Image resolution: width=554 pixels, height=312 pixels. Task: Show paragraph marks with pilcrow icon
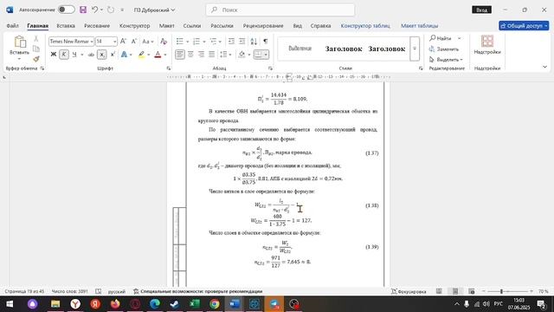point(266,42)
